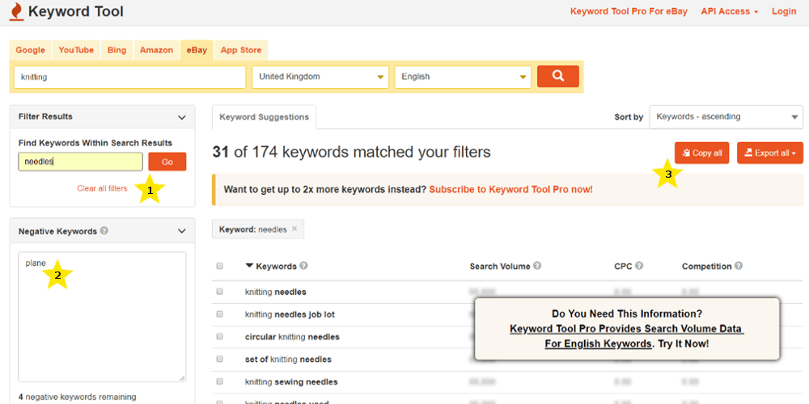
Task: Click the filter input containing 'needles'
Action: tap(80, 162)
